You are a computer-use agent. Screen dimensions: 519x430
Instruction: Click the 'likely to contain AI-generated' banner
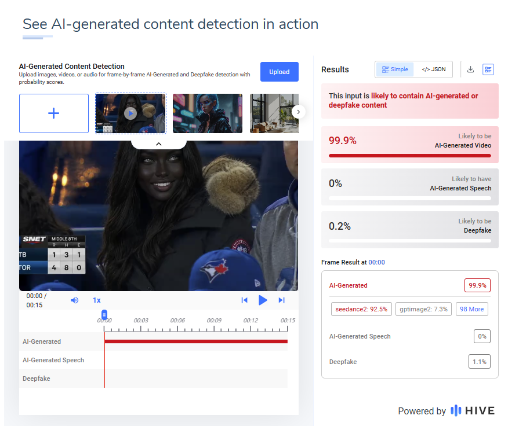click(410, 101)
